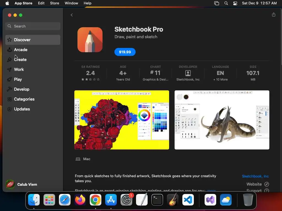Select Play in the sidebar
This screenshot has height=211, width=282.
pyautogui.click(x=33, y=79)
